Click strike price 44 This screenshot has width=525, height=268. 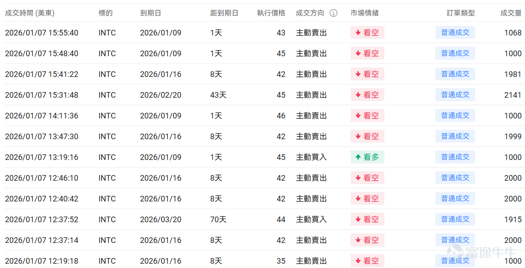[281, 220]
